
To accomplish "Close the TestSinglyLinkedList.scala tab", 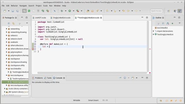I will pos(101,18).
